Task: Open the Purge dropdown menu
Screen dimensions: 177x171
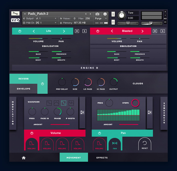Action: pyautogui.click(x=101, y=18)
